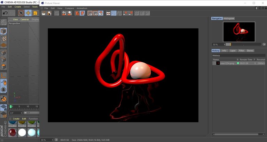
Task: Set image as B
Action: click(131, 13)
